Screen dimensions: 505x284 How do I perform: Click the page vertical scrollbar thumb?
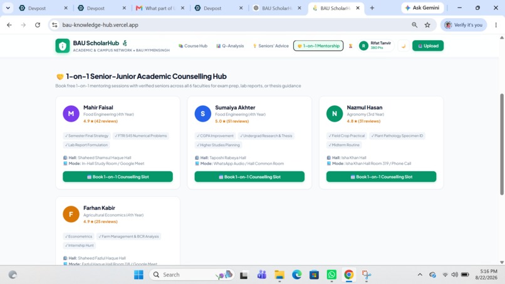502,144
